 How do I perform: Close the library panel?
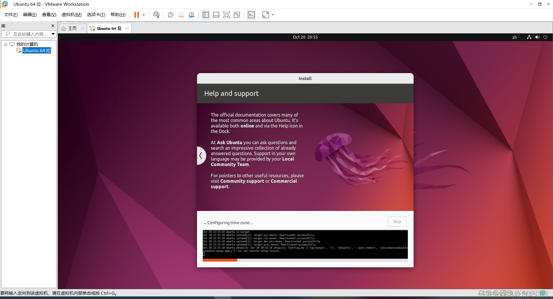pyautogui.click(x=53, y=26)
